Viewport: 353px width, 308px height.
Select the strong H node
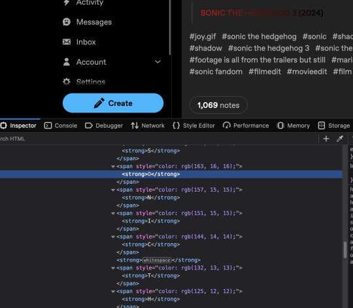click(151, 299)
